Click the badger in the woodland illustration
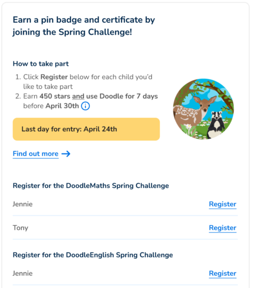The image size is (253, 288). pyautogui.click(x=216, y=124)
